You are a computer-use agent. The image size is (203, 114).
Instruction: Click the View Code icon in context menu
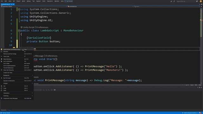point(1,56)
